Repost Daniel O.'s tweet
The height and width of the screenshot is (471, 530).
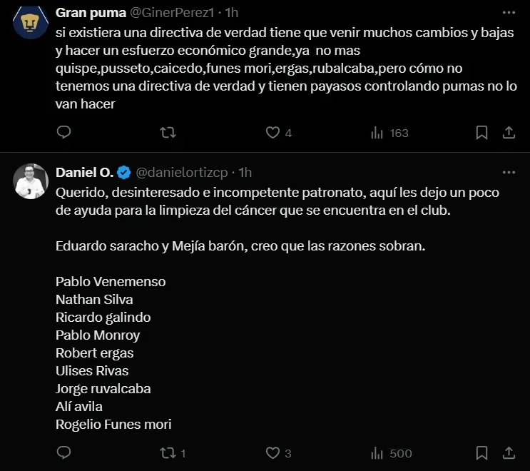coord(168,453)
